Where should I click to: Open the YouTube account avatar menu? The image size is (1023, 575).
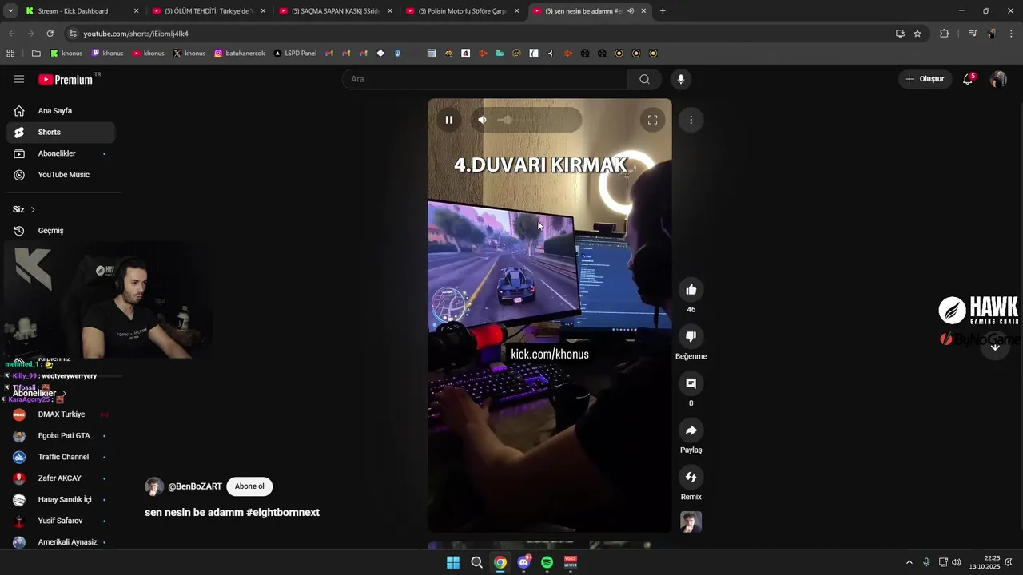[998, 79]
